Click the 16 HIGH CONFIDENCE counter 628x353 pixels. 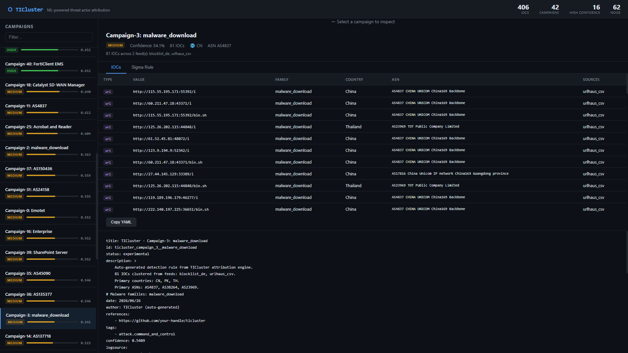click(584, 9)
